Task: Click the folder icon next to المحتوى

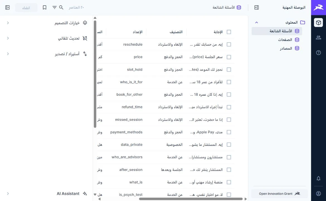Action: [x=303, y=23]
